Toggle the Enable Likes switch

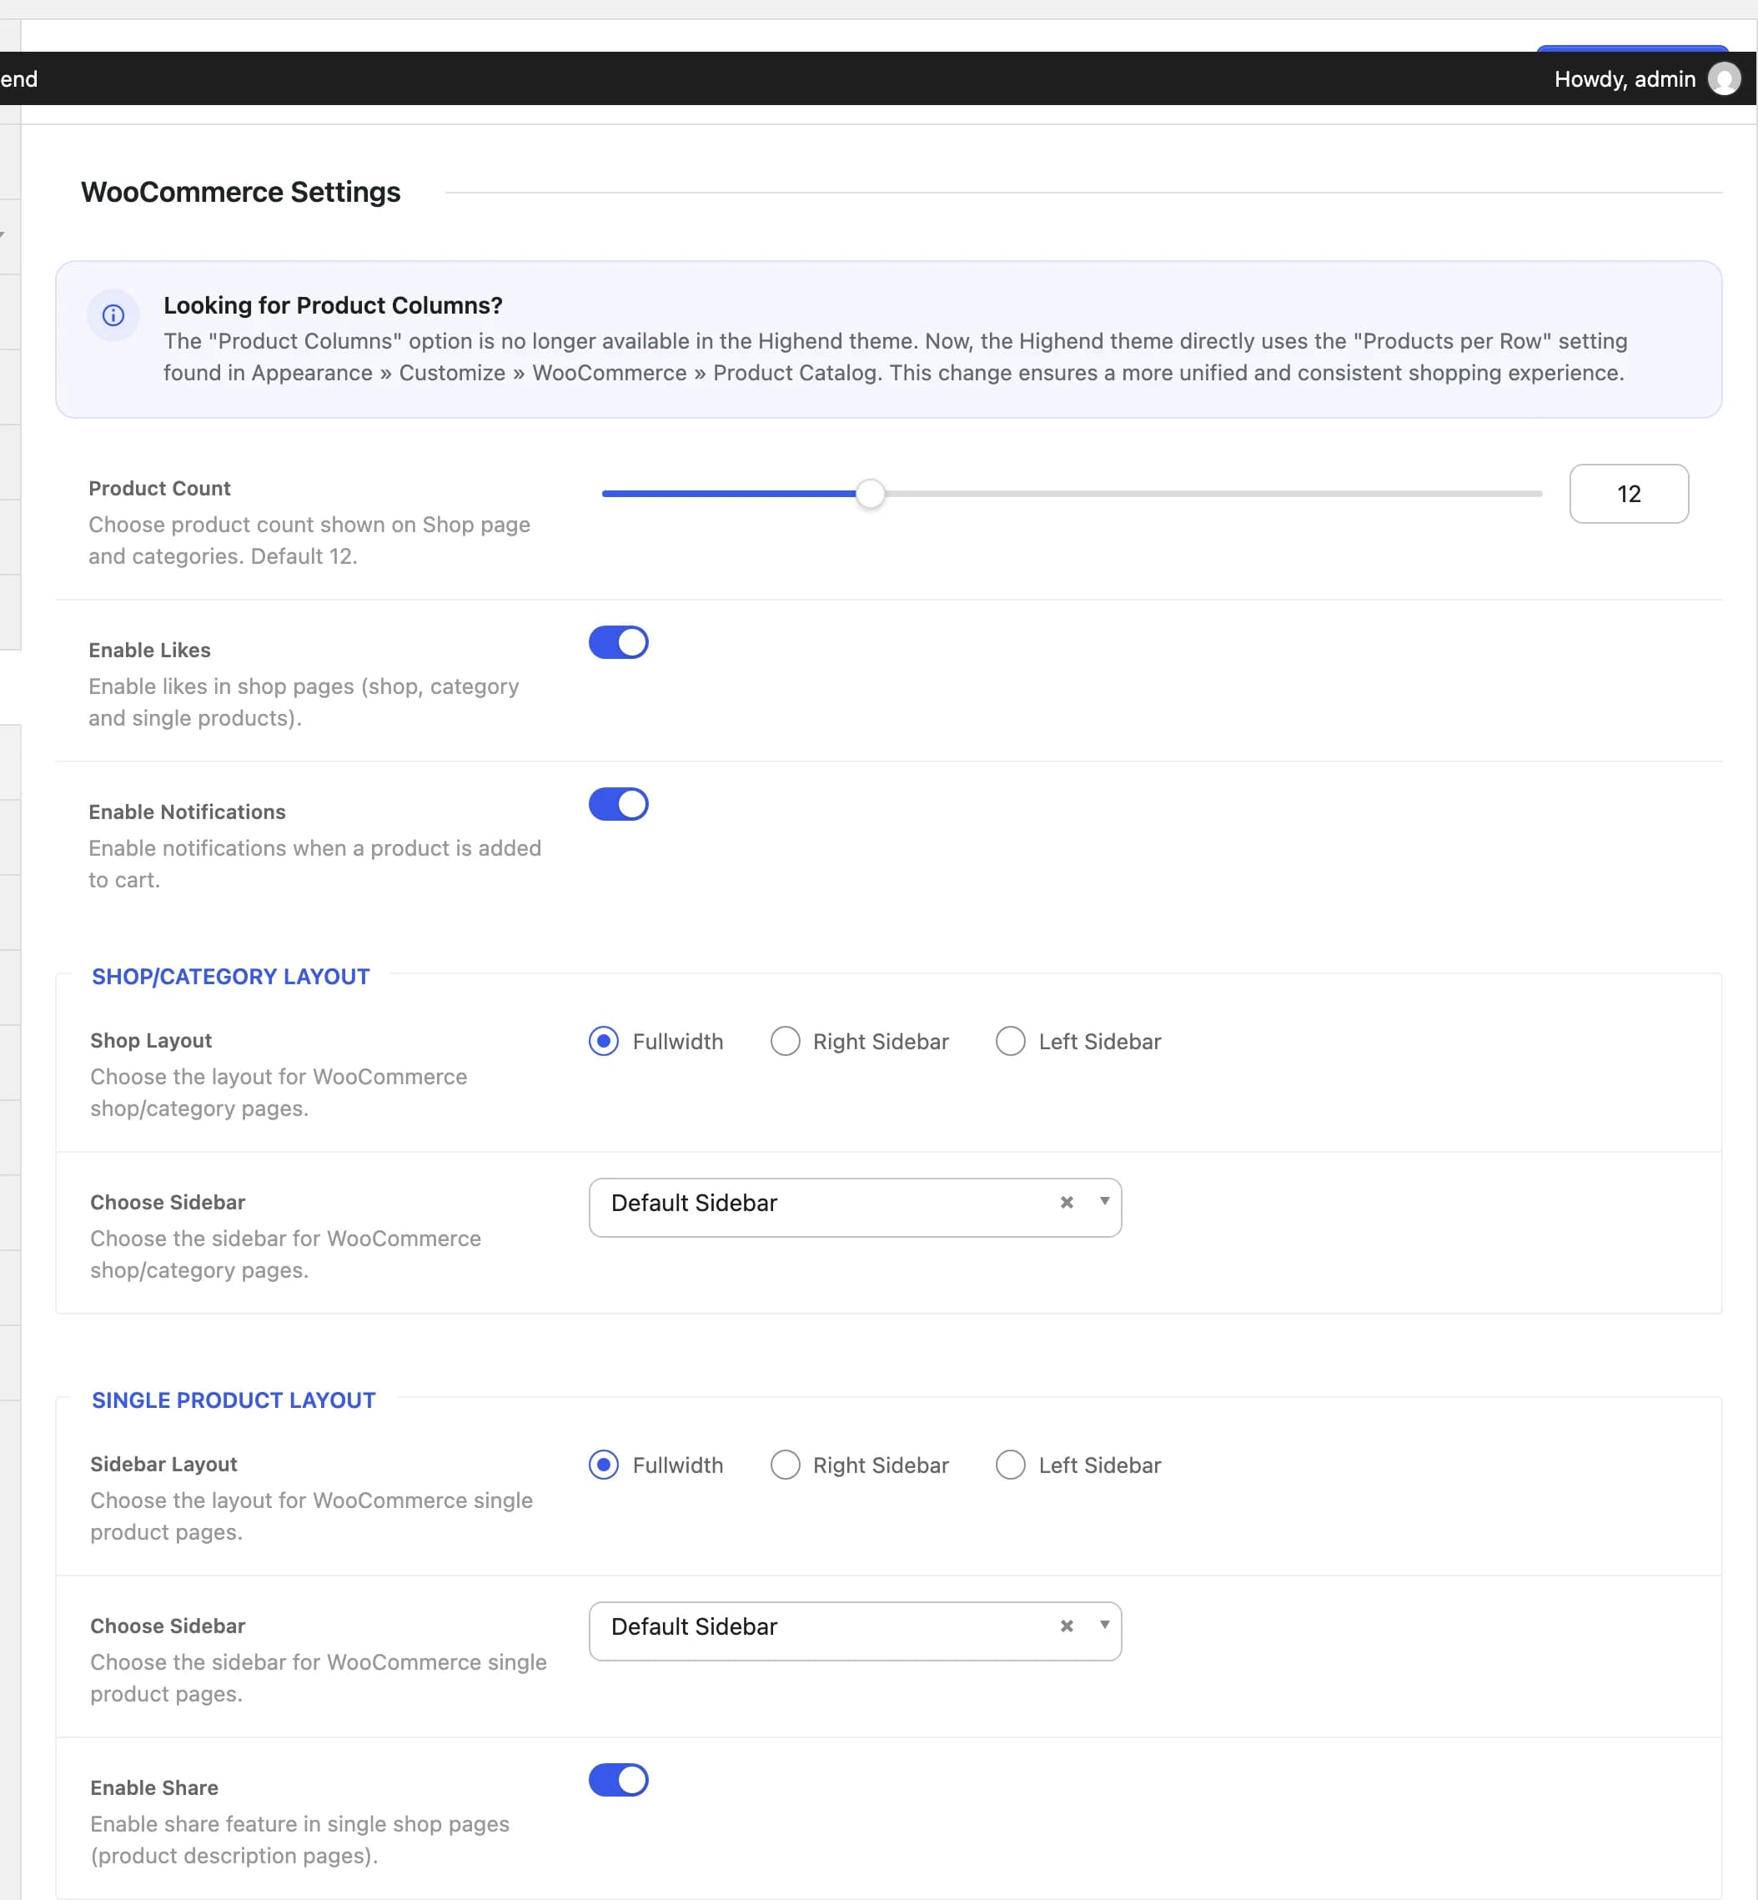pyautogui.click(x=618, y=642)
